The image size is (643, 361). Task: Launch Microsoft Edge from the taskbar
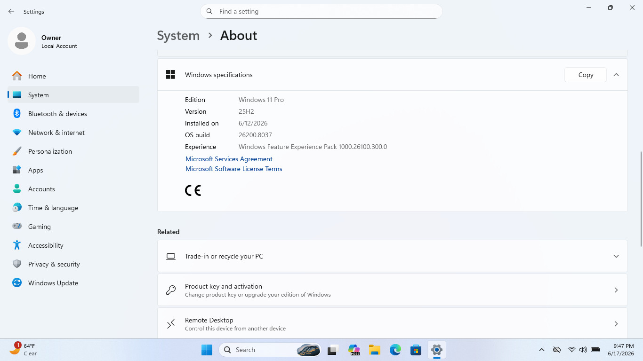tap(395, 350)
